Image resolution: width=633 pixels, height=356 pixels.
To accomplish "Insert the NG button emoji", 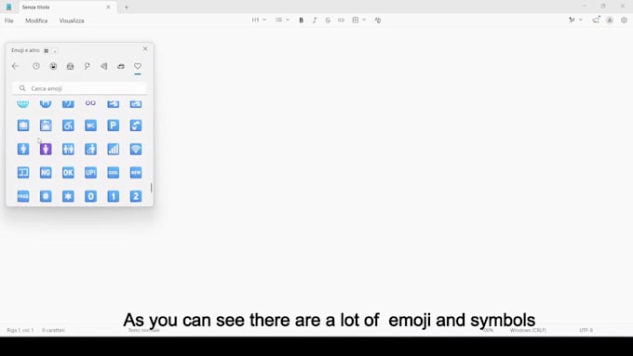I will pos(46,173).
